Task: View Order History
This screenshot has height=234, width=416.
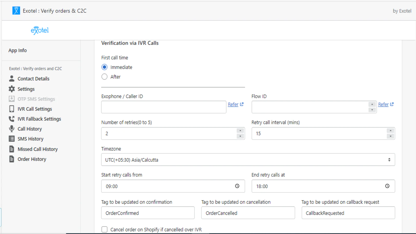Action: coord(32,159)
